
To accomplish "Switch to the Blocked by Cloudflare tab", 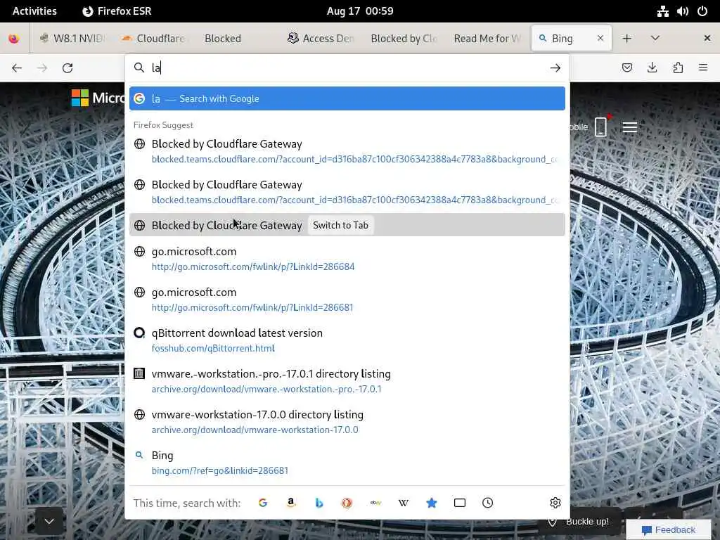I will (x=403, y=39).
